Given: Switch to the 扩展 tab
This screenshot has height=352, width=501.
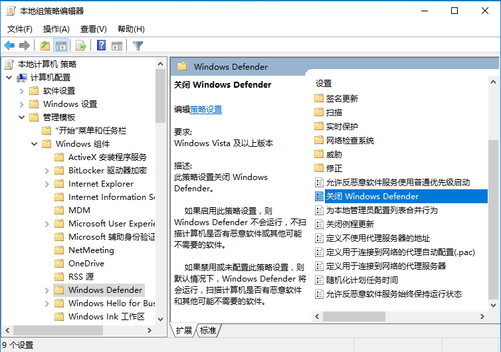Looking at the screenshot, I should pyautogui.click(x=183, y=330).
